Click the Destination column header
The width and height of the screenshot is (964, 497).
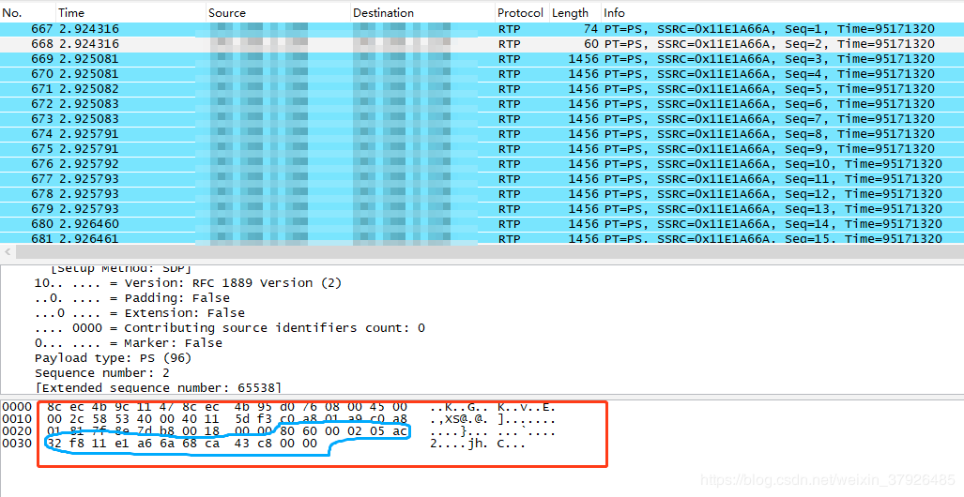(422, 13)
